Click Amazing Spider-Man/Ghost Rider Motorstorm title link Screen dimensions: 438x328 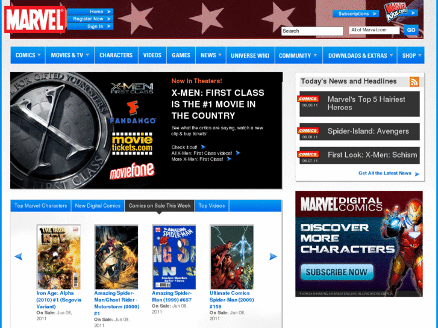tap(117, 303)
